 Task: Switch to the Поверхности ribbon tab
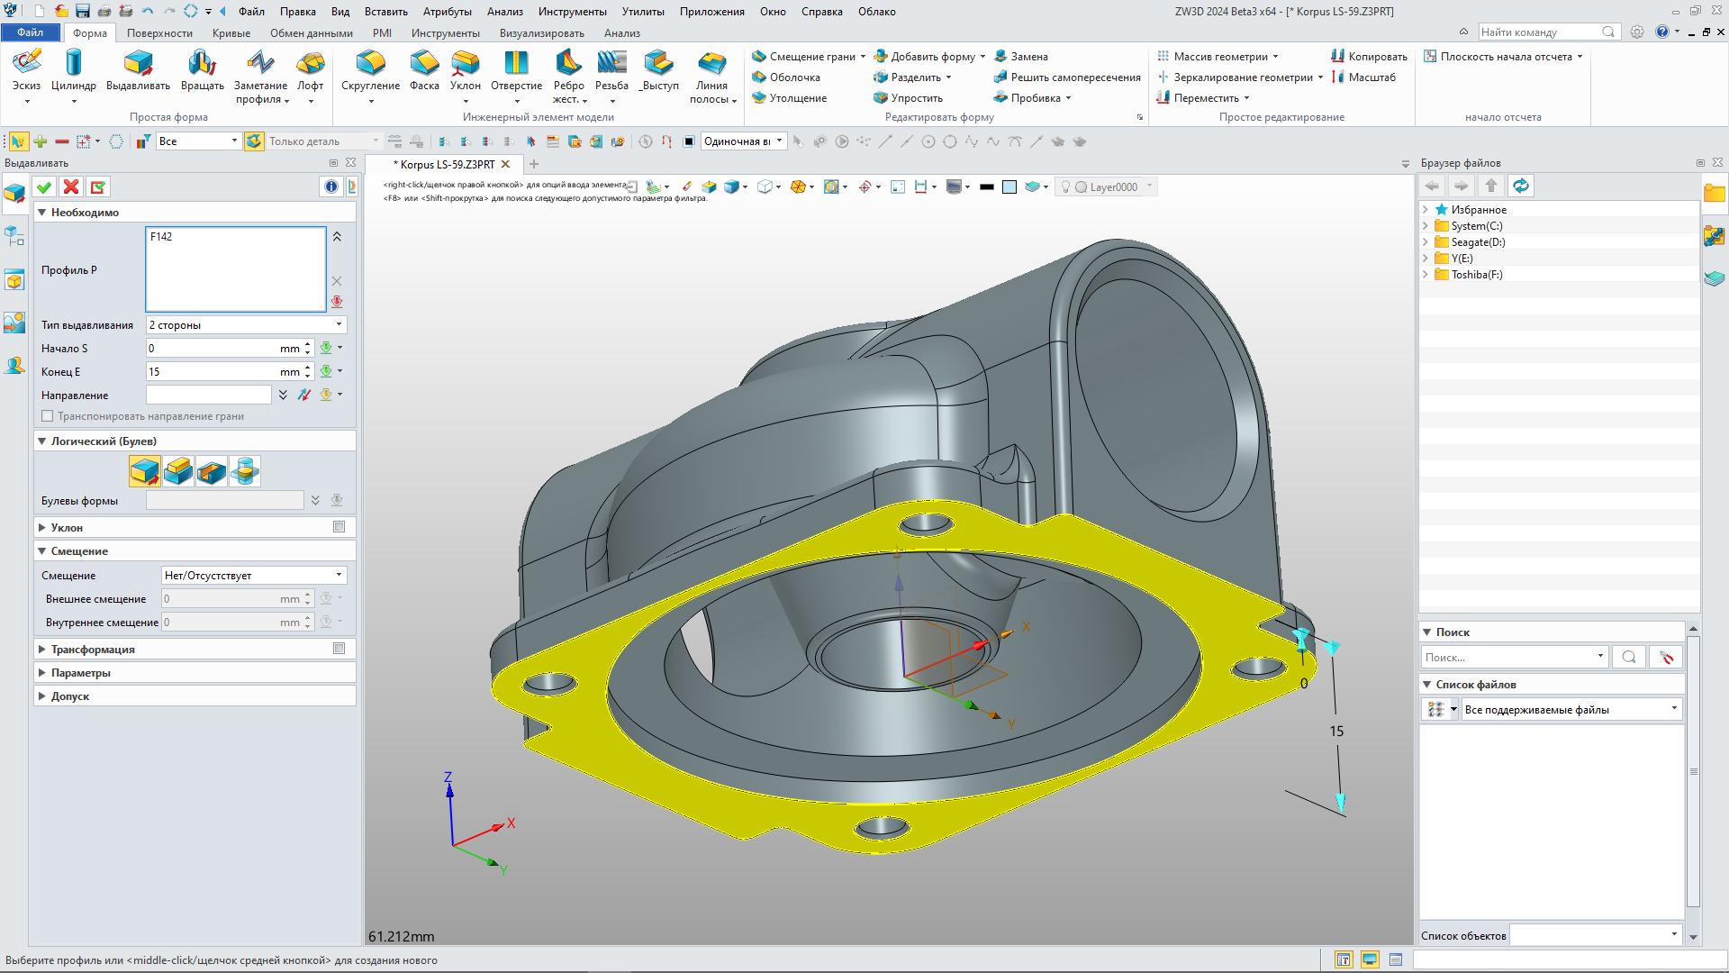[x=159, y=33]
